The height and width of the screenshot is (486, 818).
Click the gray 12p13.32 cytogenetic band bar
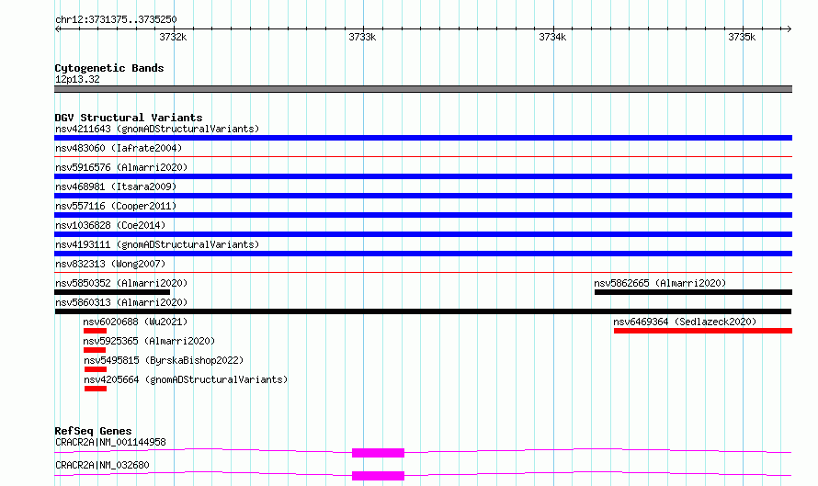point(423,89)
